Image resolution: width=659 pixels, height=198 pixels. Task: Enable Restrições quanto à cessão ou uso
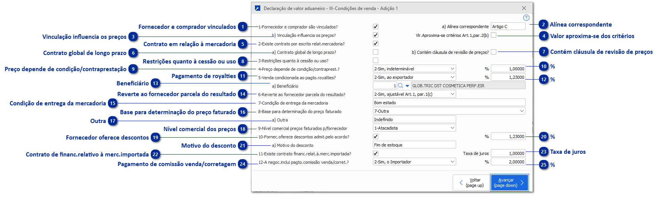click(376, 60)
